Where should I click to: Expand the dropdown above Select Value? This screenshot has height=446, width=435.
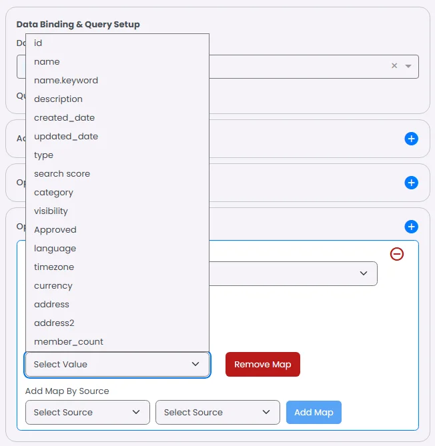(364, 273)
